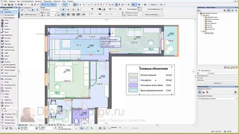The width and height of the screenshot is (239, 134).
Task: Click the Save icon in top toolbar
Action: coord(9,5)
